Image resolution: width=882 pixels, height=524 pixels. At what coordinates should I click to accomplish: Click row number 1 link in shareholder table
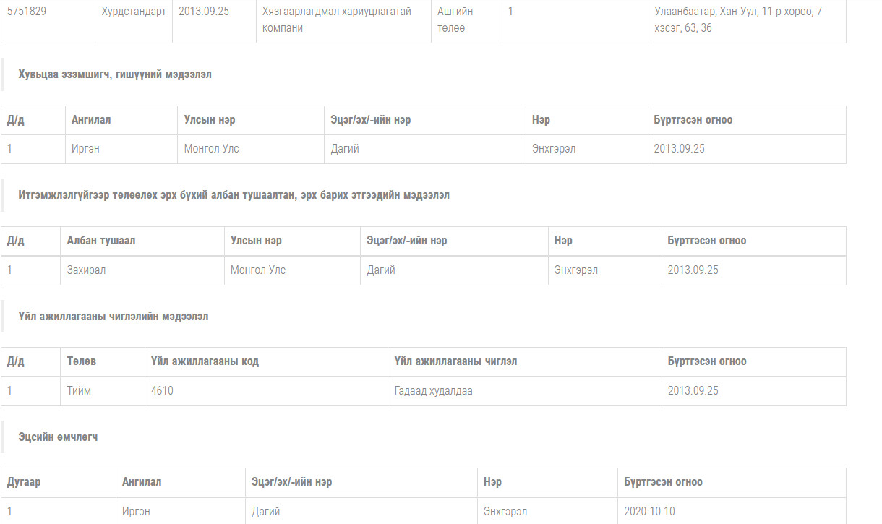(10, 149)
